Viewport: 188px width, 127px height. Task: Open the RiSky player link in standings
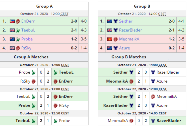pyautogui.click(x=26, y=48)
